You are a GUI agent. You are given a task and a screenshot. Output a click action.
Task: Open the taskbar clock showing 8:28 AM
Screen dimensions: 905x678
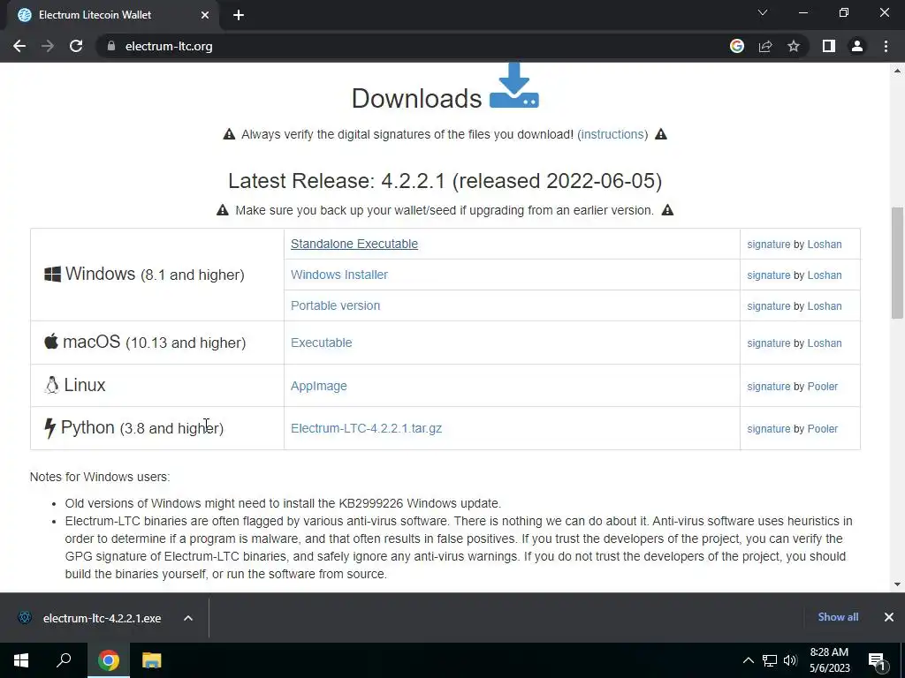[x=829, y=660]
